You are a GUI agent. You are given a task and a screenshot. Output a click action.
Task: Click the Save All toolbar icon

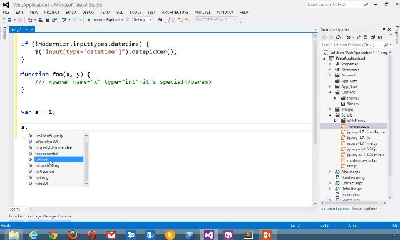click(x=54, y=19)
